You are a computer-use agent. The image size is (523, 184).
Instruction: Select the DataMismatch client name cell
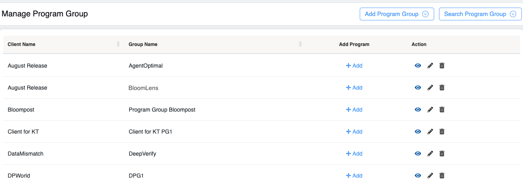(x=26, y=154)
